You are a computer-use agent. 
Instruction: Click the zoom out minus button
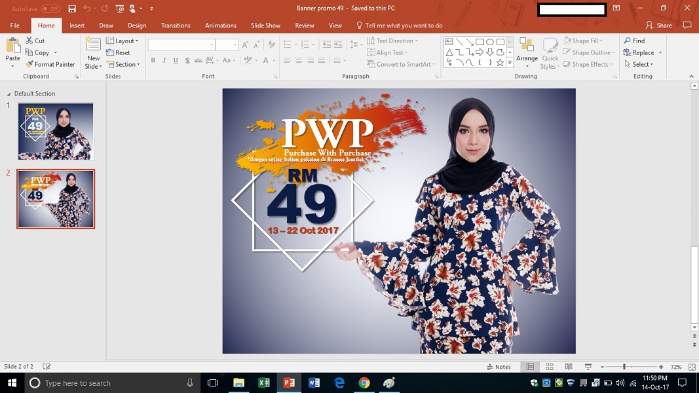coord(602,367)
